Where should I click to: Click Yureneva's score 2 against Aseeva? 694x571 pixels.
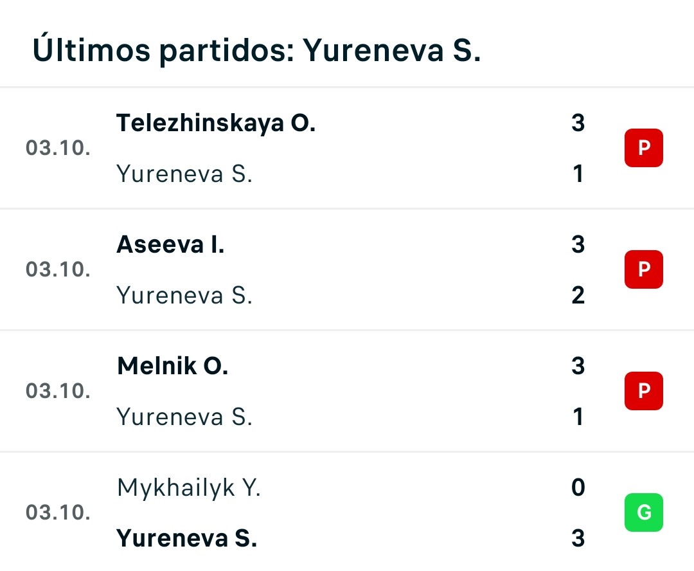click(578, 295)
